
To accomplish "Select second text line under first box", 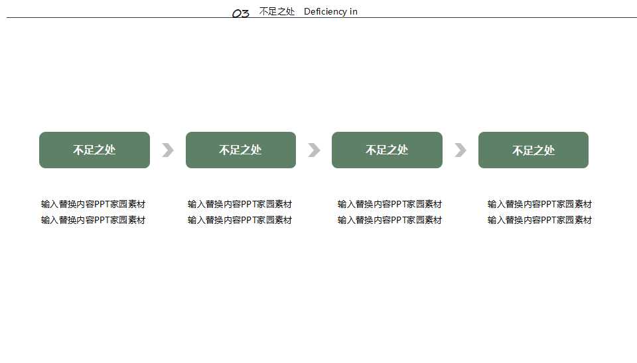I will pos(93,220).
